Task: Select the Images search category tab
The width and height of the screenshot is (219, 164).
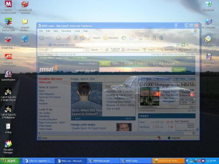Action: click(x=128, y=63)
